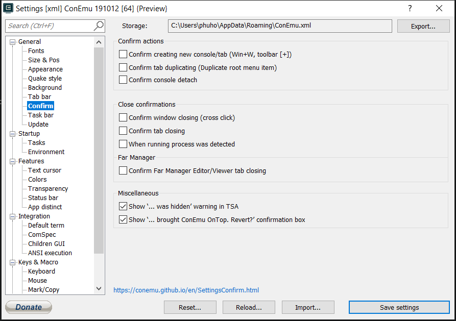Image resolution: width=456 pixels, height=321 pixels.
Task: Click the Save settings button
Action: [399, 307]
